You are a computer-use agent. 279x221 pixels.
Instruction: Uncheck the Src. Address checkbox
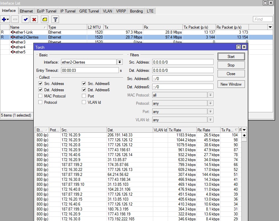pyautogui.click(x=41, y=84)
